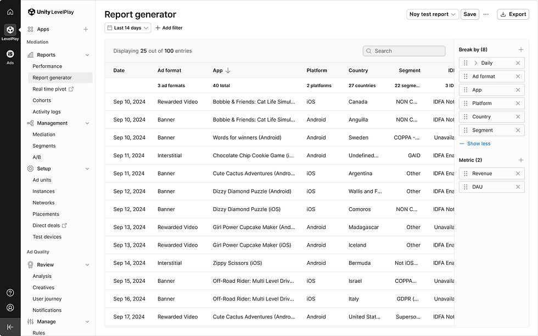Add a new app with plus icon
Screen dimensions: 538x336
(x=86, y=30)
